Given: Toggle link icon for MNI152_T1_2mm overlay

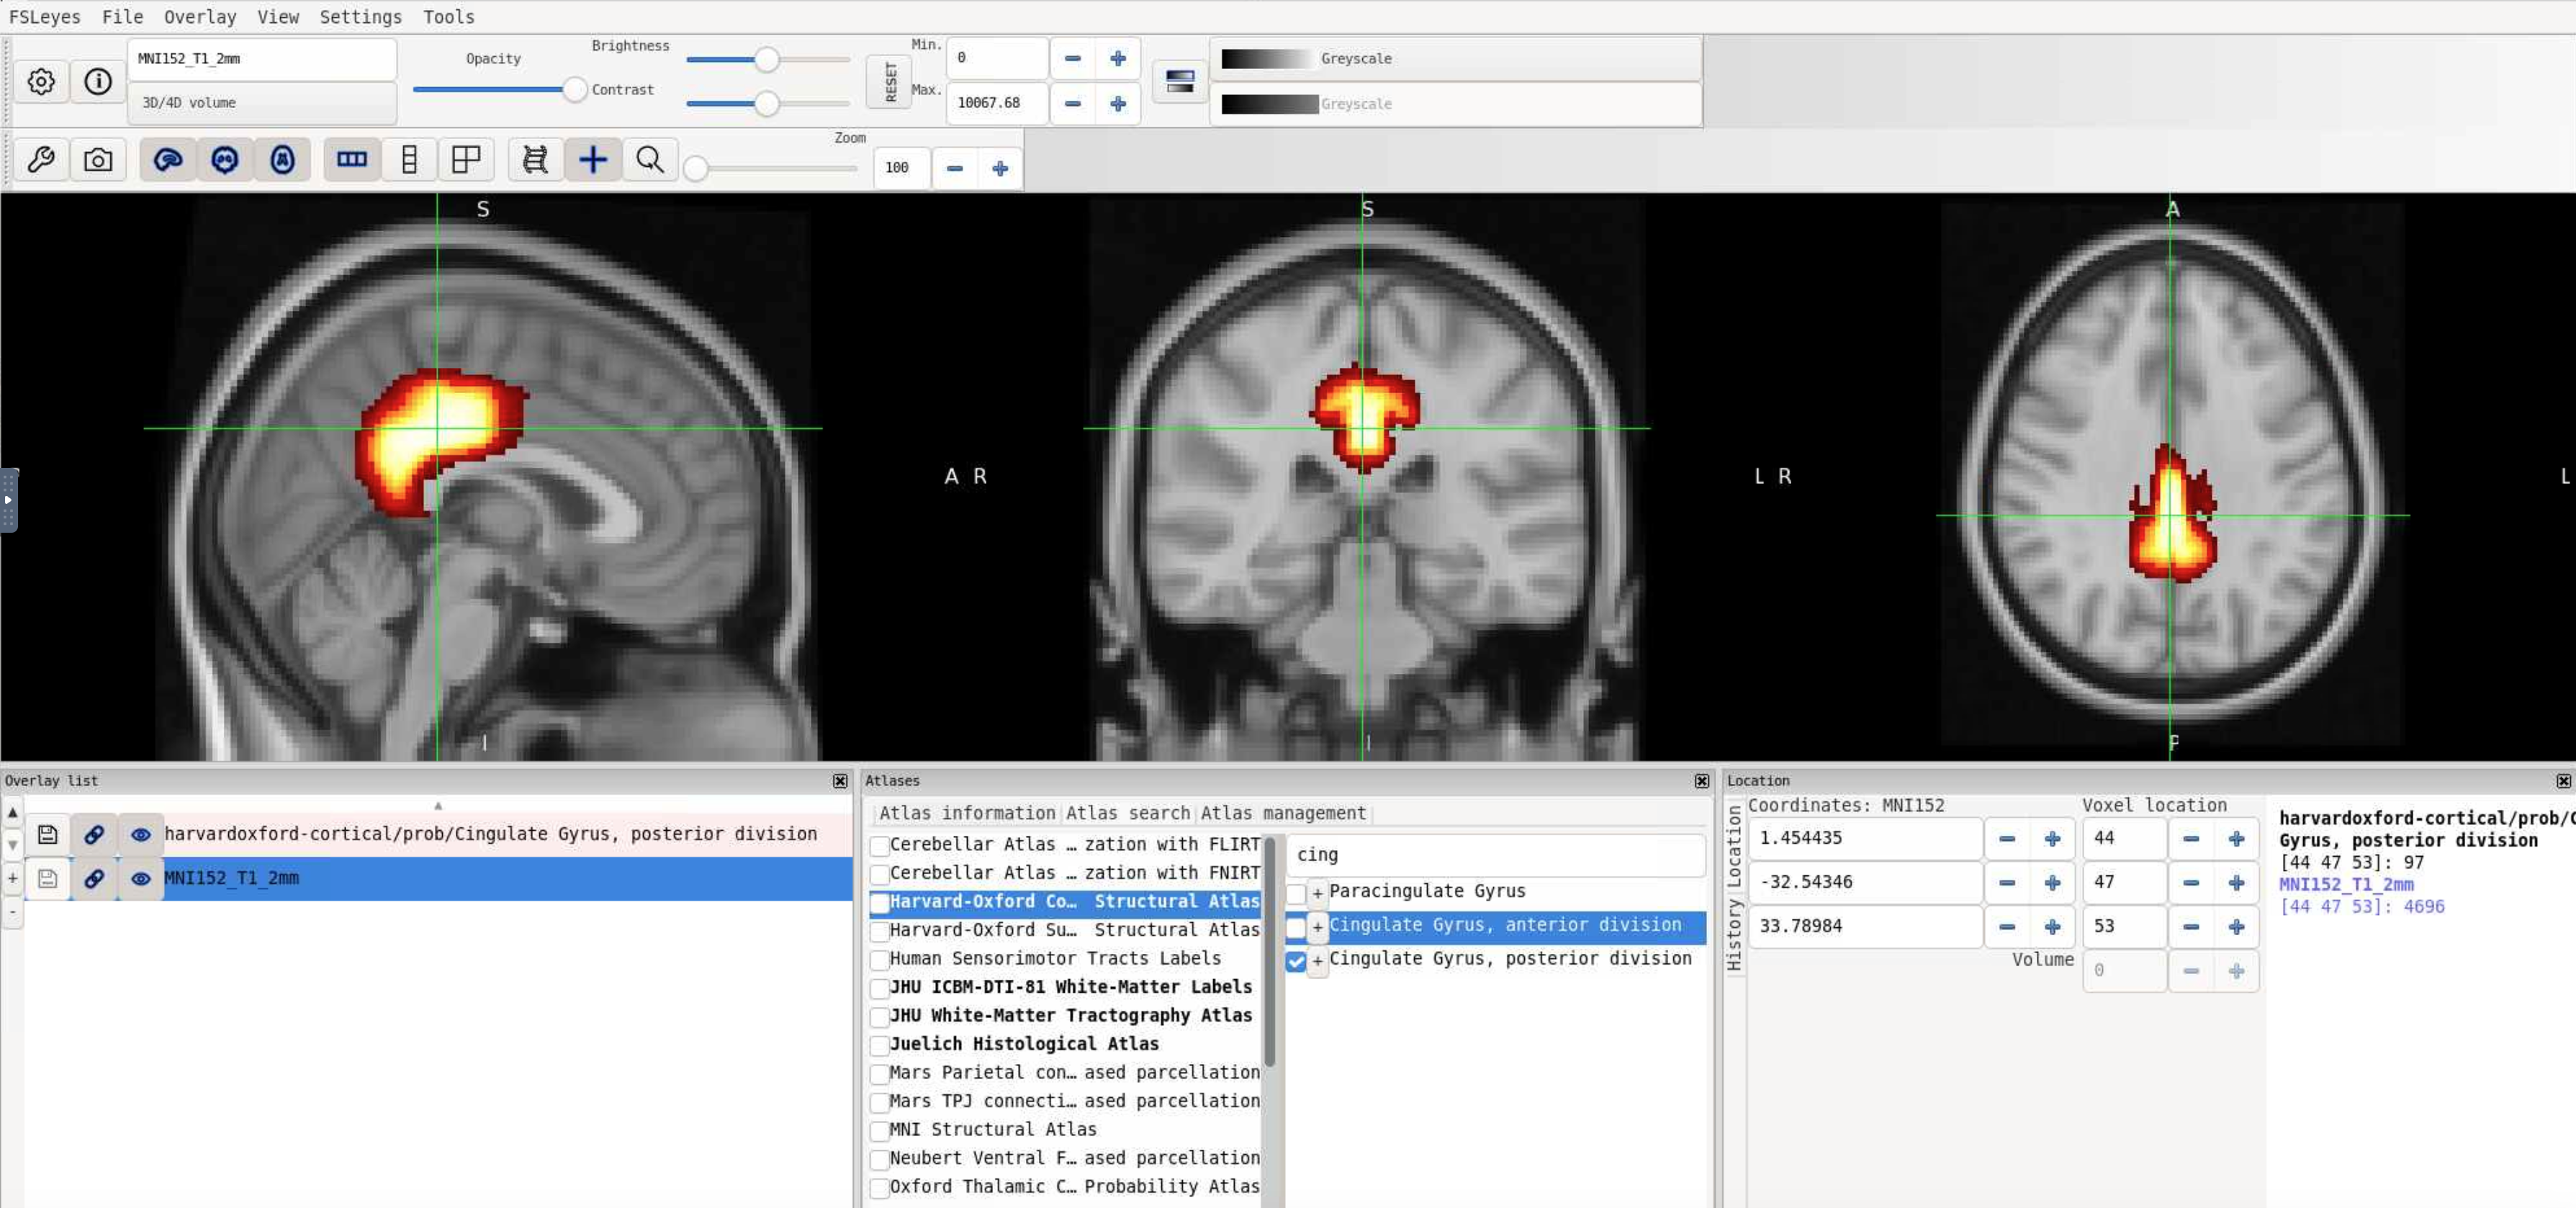Looking at the screenshot, I should click(94, 878).
